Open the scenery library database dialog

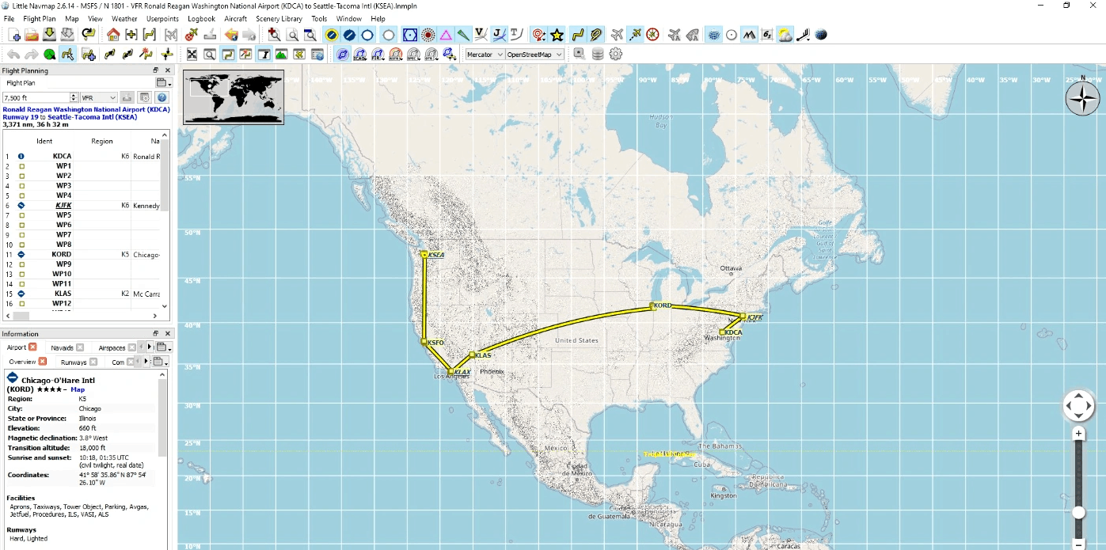click(x=597, y=54)
